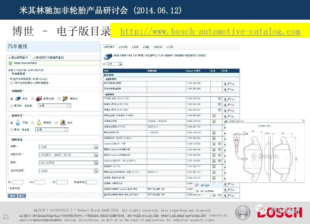Click green check icon beside 'done successfully'
Image resolution: width=310 pixels, height=224 pixels.
tap(10, 63)
